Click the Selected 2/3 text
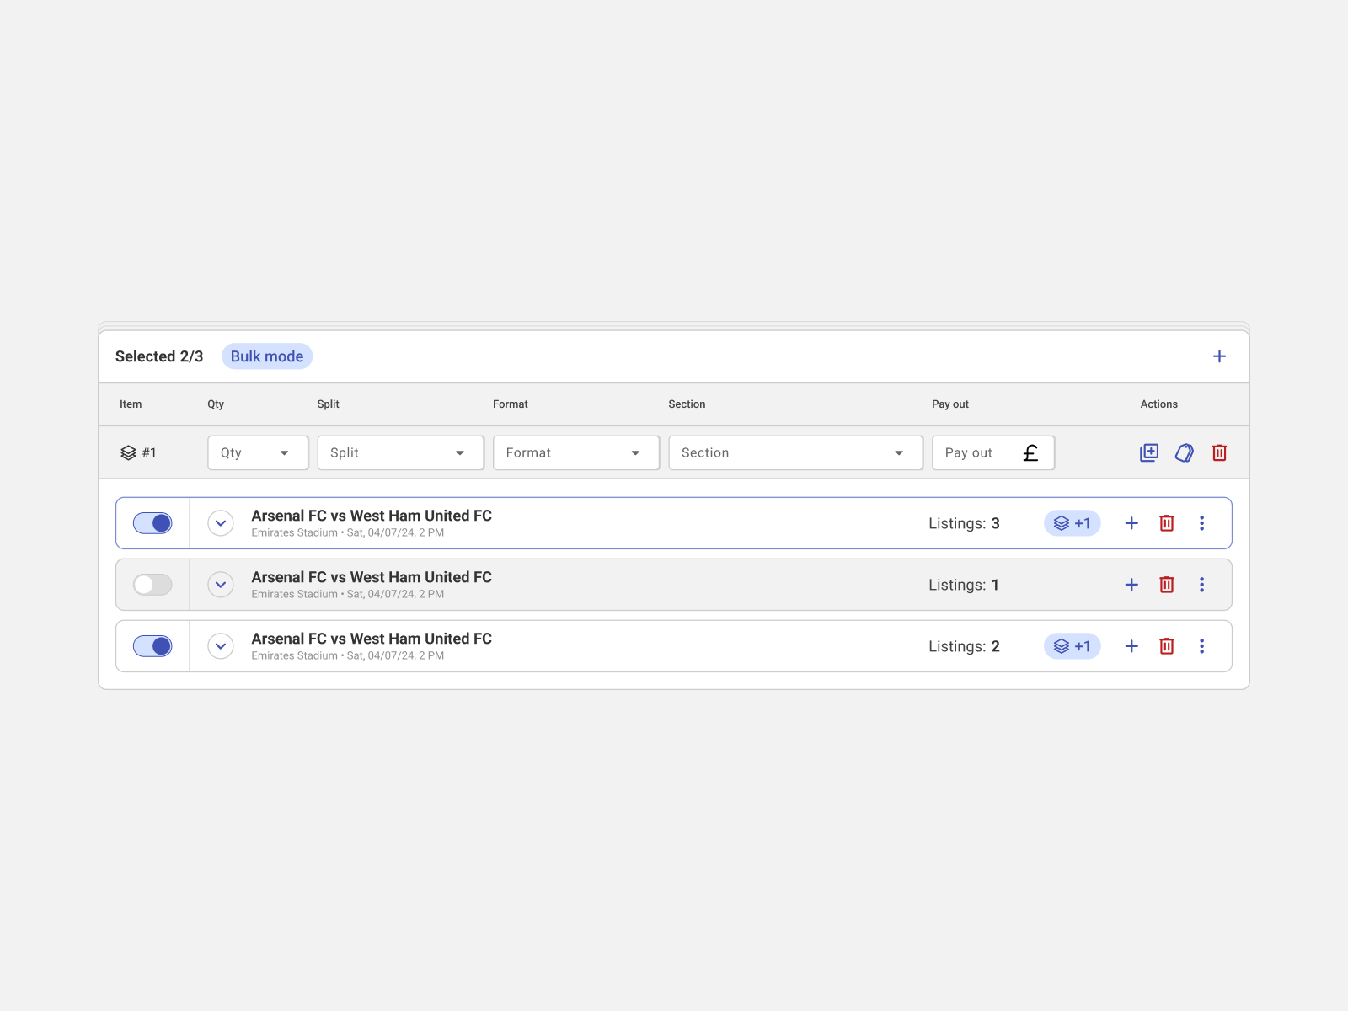This screenshot has width=1348, height=1011. [x=159, y=356]
